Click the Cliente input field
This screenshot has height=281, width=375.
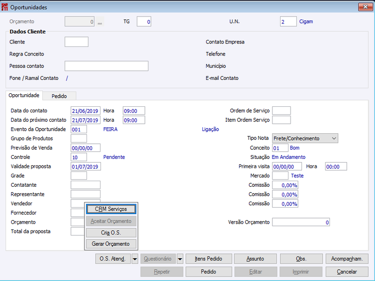tap(76, 42)
